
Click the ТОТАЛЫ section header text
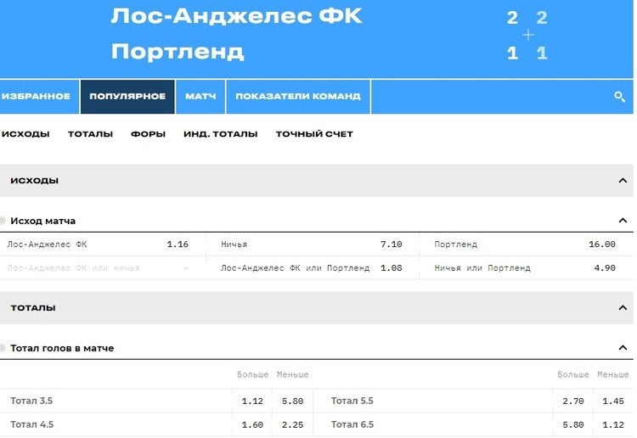[x=33, y=307]
